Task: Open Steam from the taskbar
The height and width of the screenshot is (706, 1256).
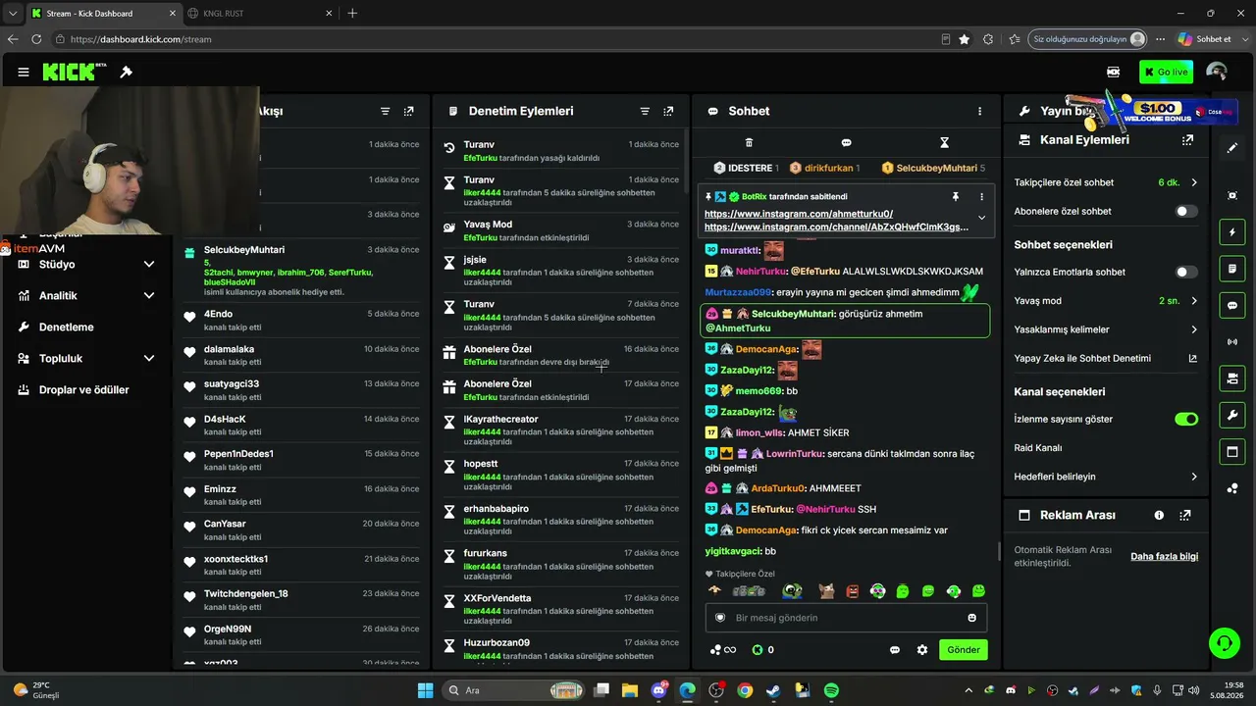Action: (773, 690)
